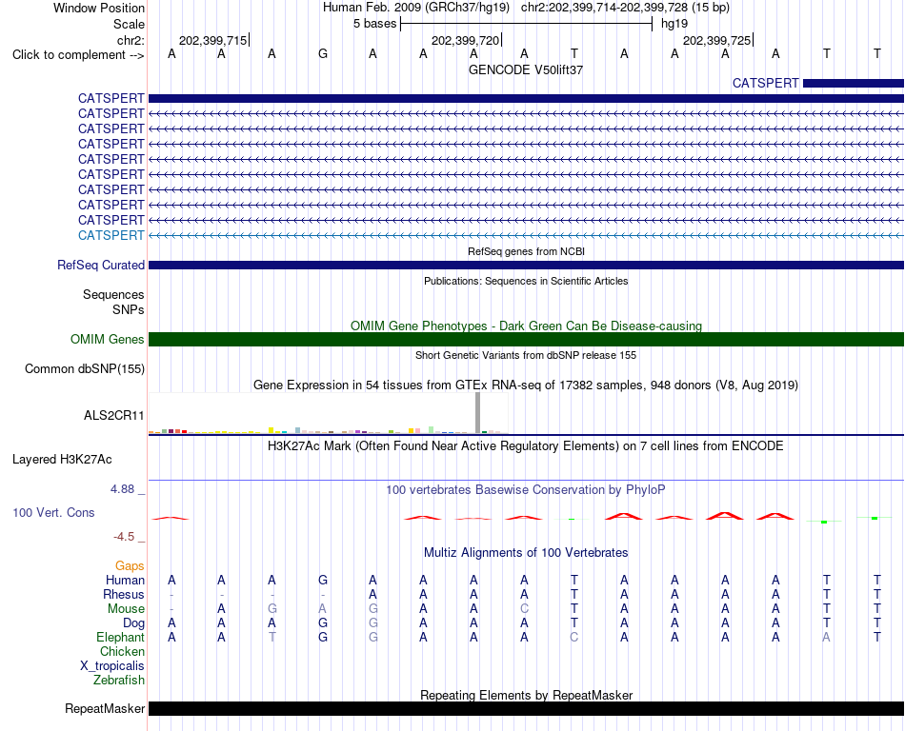Click the Common dbSNP(155) label

click(84, 369)
